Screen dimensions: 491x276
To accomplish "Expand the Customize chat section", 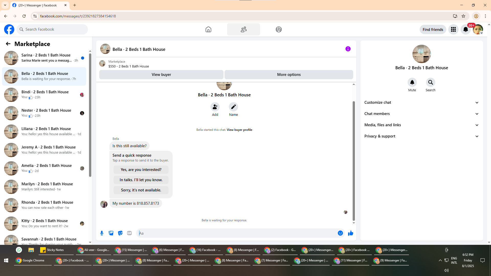I will [x=421, y=102].
